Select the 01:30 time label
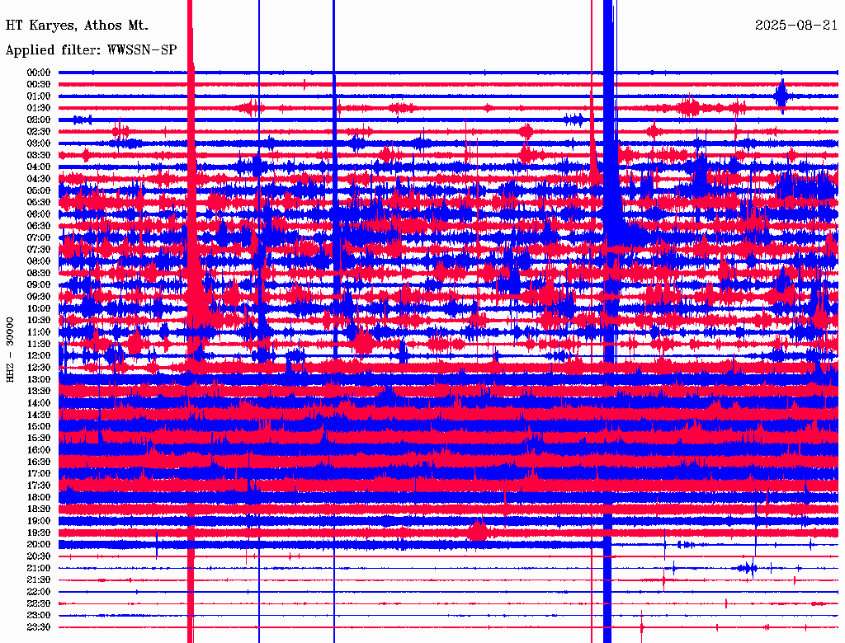 click(39, 108)
